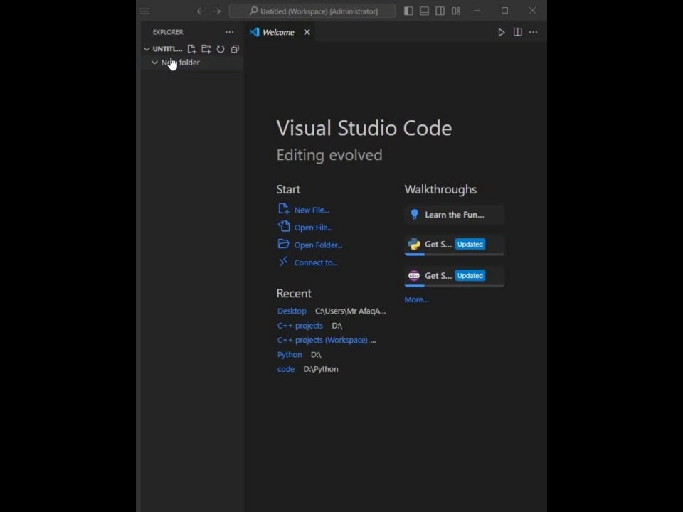Click More... walkthroughs link
Image resolution: width=683 pixels, height=512 pixels.
pos(416,299)
